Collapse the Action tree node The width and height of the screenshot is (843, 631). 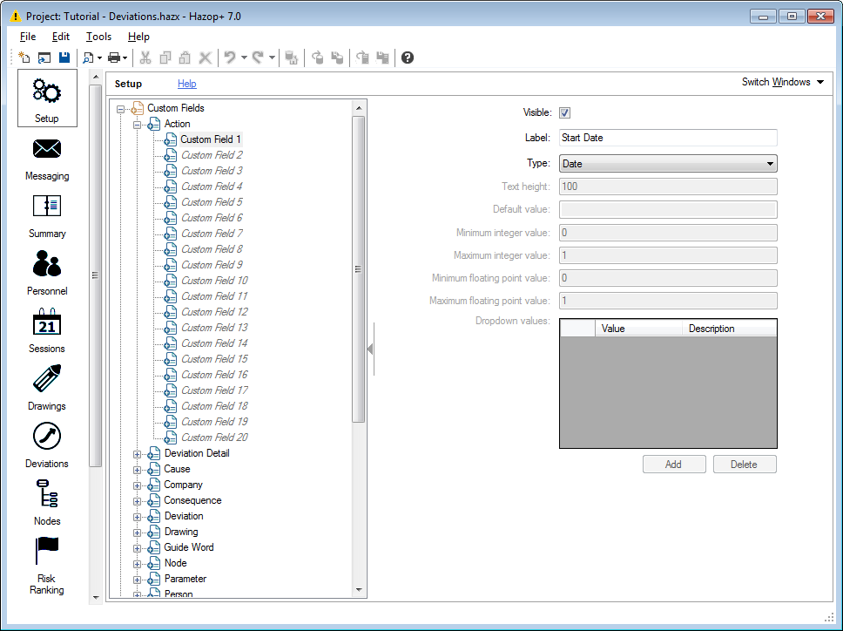137,125
